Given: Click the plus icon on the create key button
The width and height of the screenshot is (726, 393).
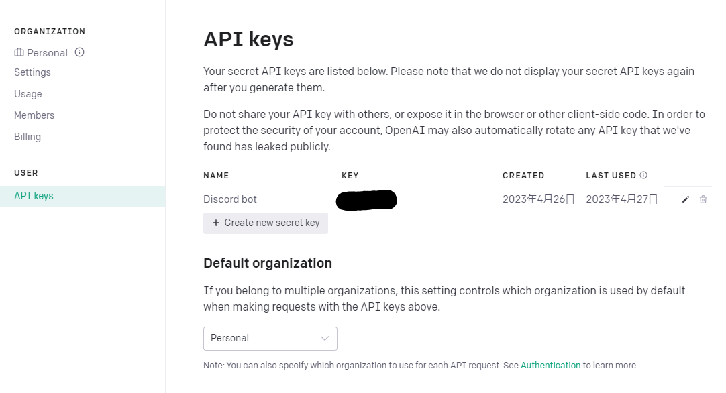Looking at the screenshot, I should (215, 223).
